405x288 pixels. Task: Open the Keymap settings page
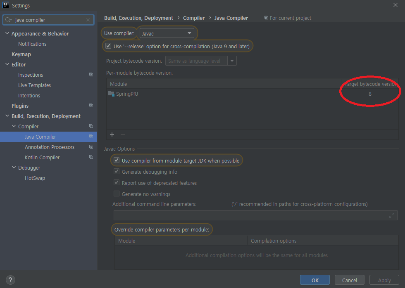(x=21, y=54)
